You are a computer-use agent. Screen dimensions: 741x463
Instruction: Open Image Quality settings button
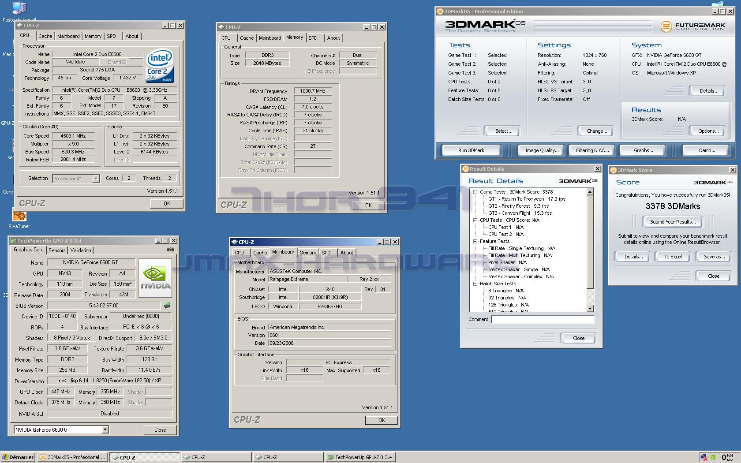click(542, 150)
